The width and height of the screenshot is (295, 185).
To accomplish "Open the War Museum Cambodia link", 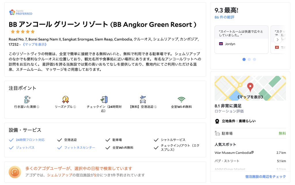I will pos(234,152).
